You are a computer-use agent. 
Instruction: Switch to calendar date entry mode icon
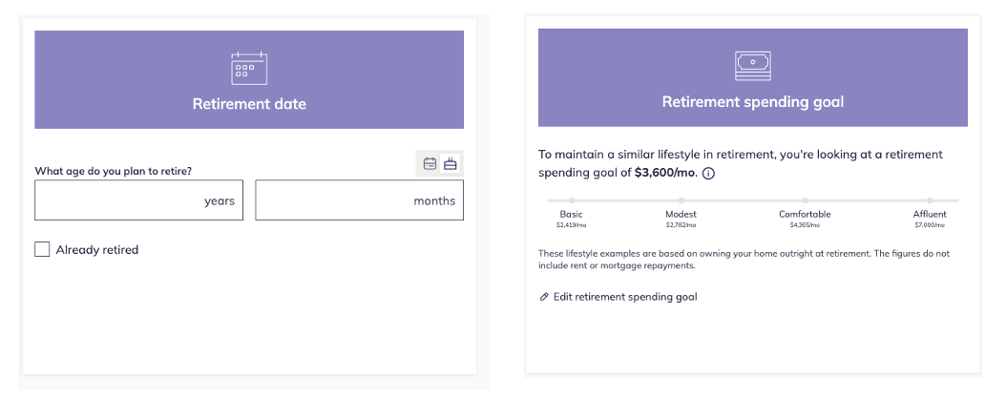[430, 164]
